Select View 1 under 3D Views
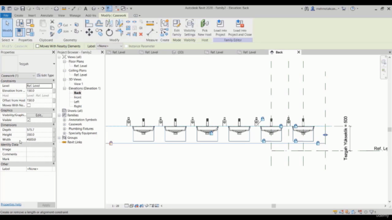The image size is (392, 220). tap(78, 84)
